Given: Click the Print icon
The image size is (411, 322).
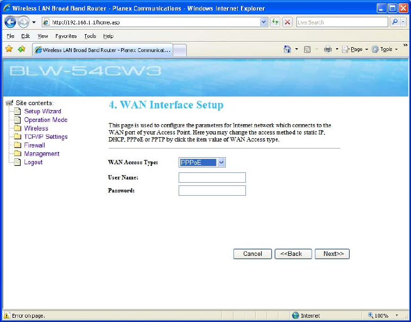Looking at the screenshot, I should 327,49.
